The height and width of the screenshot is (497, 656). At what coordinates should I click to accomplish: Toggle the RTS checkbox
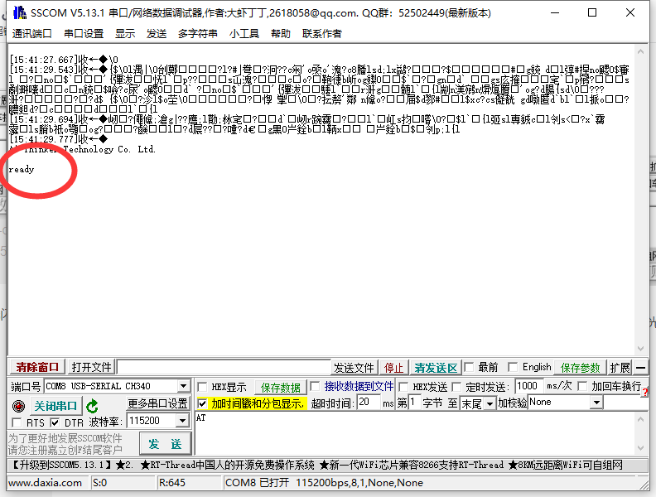point(17,422)
